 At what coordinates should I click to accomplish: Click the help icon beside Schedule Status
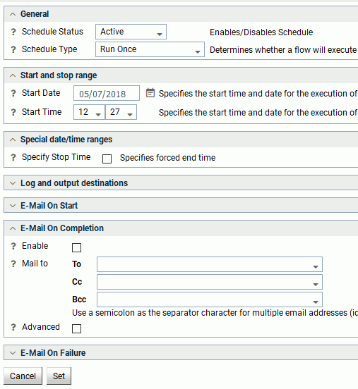13,32
